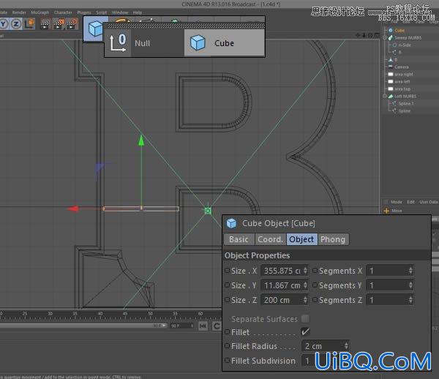Select Spline.1 under Loft NURBS
This screenshot has height=379, width=439.
pos(406,104)
